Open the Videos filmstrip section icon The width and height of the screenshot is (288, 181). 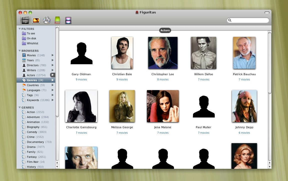(x=68, y=20)
